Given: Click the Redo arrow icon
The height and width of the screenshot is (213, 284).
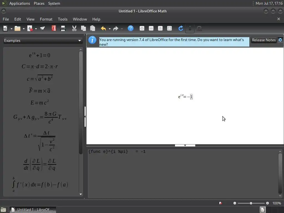Looking at the screenshot, I should 116,29.
